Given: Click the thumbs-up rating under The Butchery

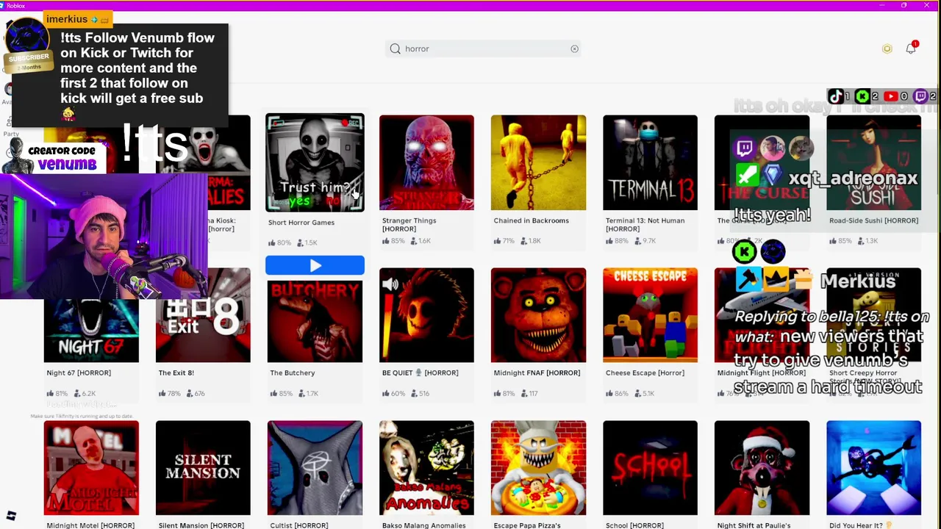Looking at the screenshot, I should pos(282,393).
